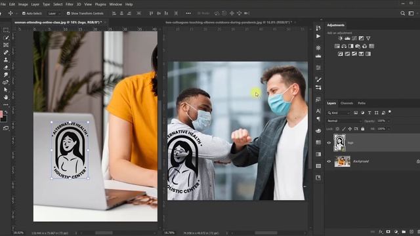Click the Align left edges icon

pyautogui.click(x=114, y=13)
